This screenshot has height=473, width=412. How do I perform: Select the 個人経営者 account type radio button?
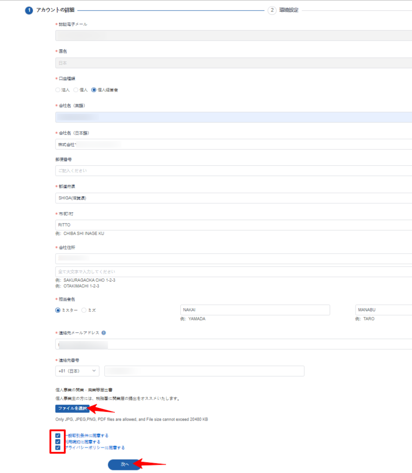93,90
